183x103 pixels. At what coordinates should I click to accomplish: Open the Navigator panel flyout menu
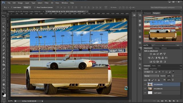[x=181, y=13]
